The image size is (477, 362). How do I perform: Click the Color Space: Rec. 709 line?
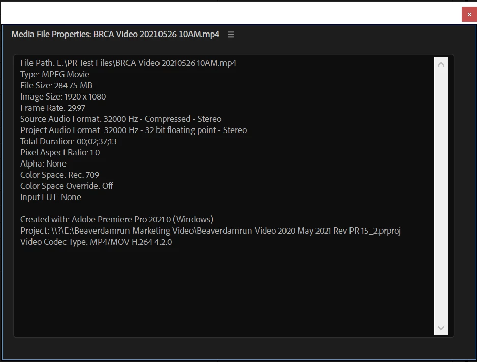click(x=59, y=175)
